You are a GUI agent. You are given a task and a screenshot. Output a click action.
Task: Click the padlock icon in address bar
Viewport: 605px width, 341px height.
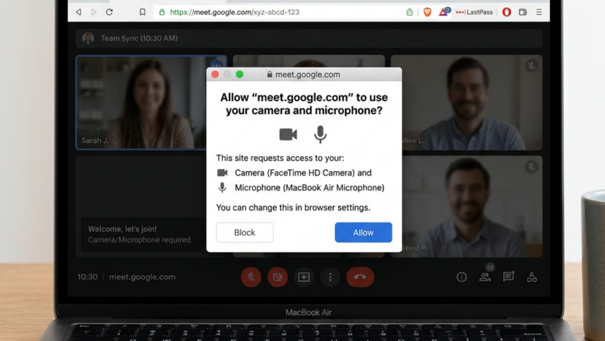162,12
